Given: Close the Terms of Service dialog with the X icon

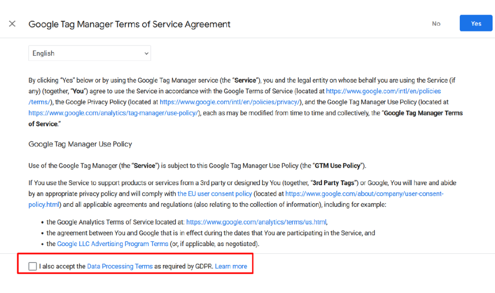Looking at the screenshot, I should pyautogui.click(x=12, y=24).
